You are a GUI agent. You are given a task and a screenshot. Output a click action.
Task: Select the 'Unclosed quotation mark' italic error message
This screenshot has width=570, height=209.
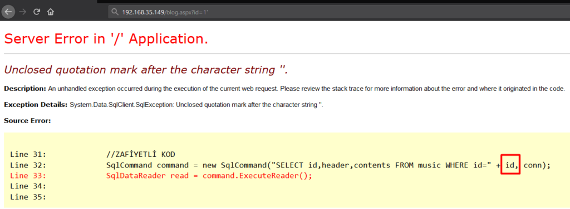(x=146, y=69)
